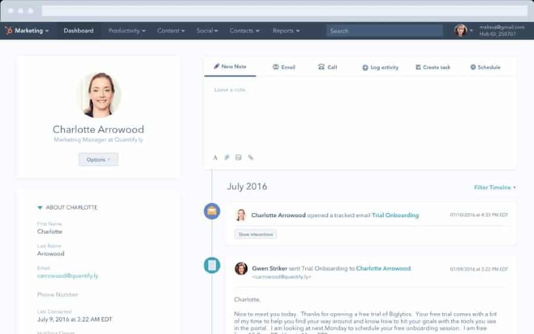
Task: Collapse the About Charlotte section
Action: click(x=40, y=208)
